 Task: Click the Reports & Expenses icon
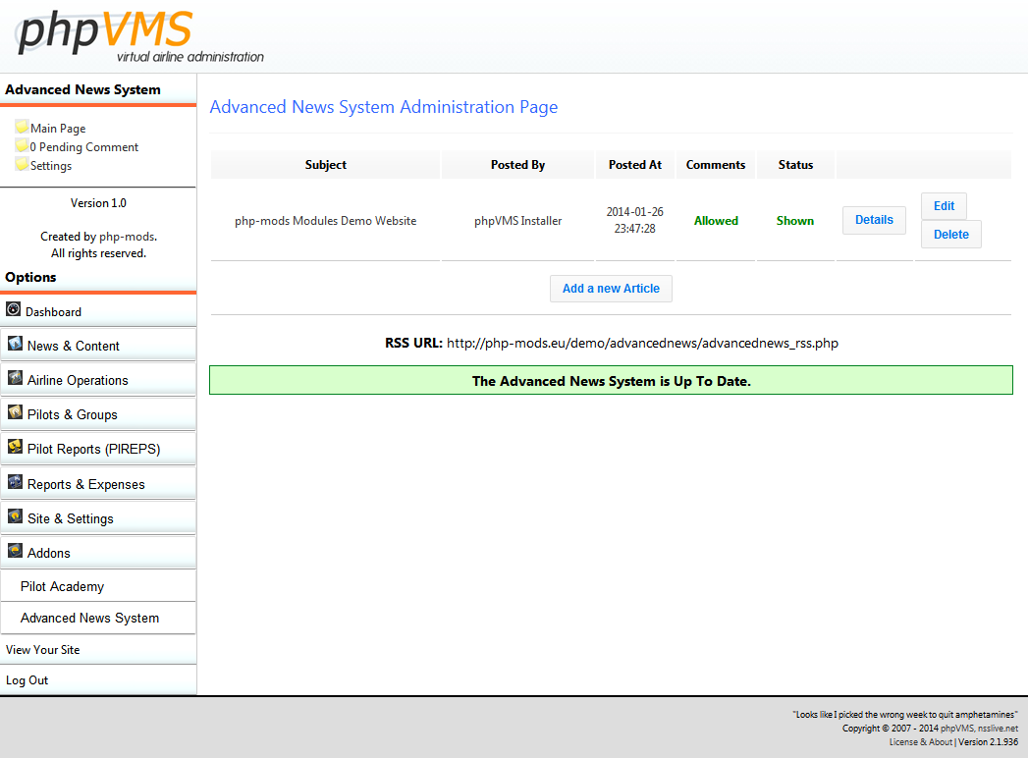tap(15, 481)
